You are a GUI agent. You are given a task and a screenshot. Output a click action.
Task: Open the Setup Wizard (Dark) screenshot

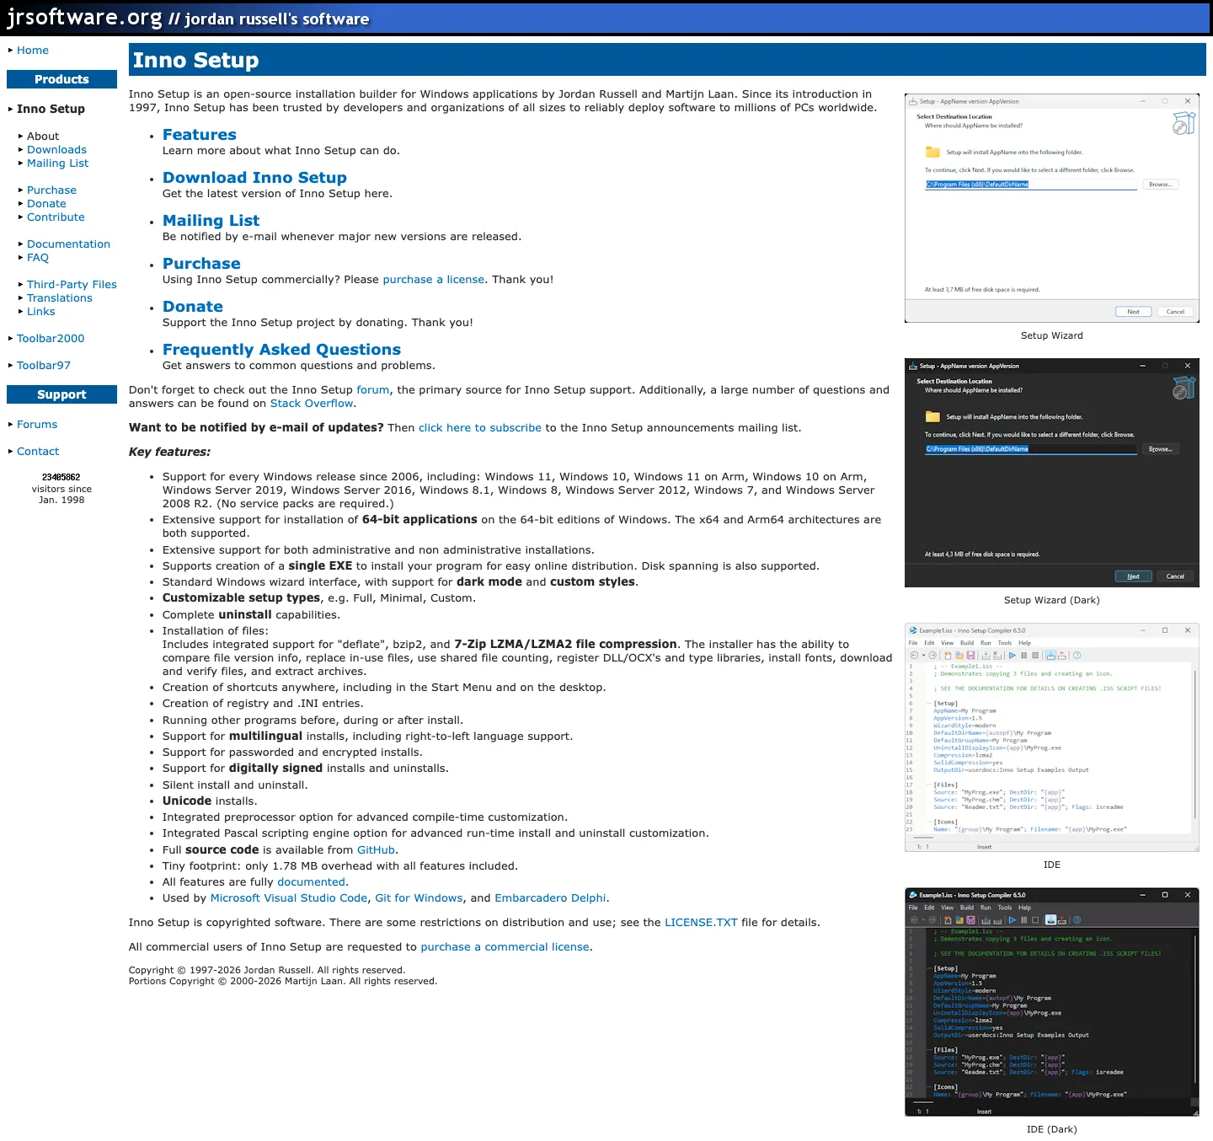1051,473
